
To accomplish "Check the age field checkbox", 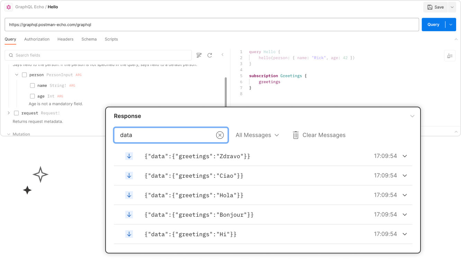I will pyautogui.click(x=32, y=96).
